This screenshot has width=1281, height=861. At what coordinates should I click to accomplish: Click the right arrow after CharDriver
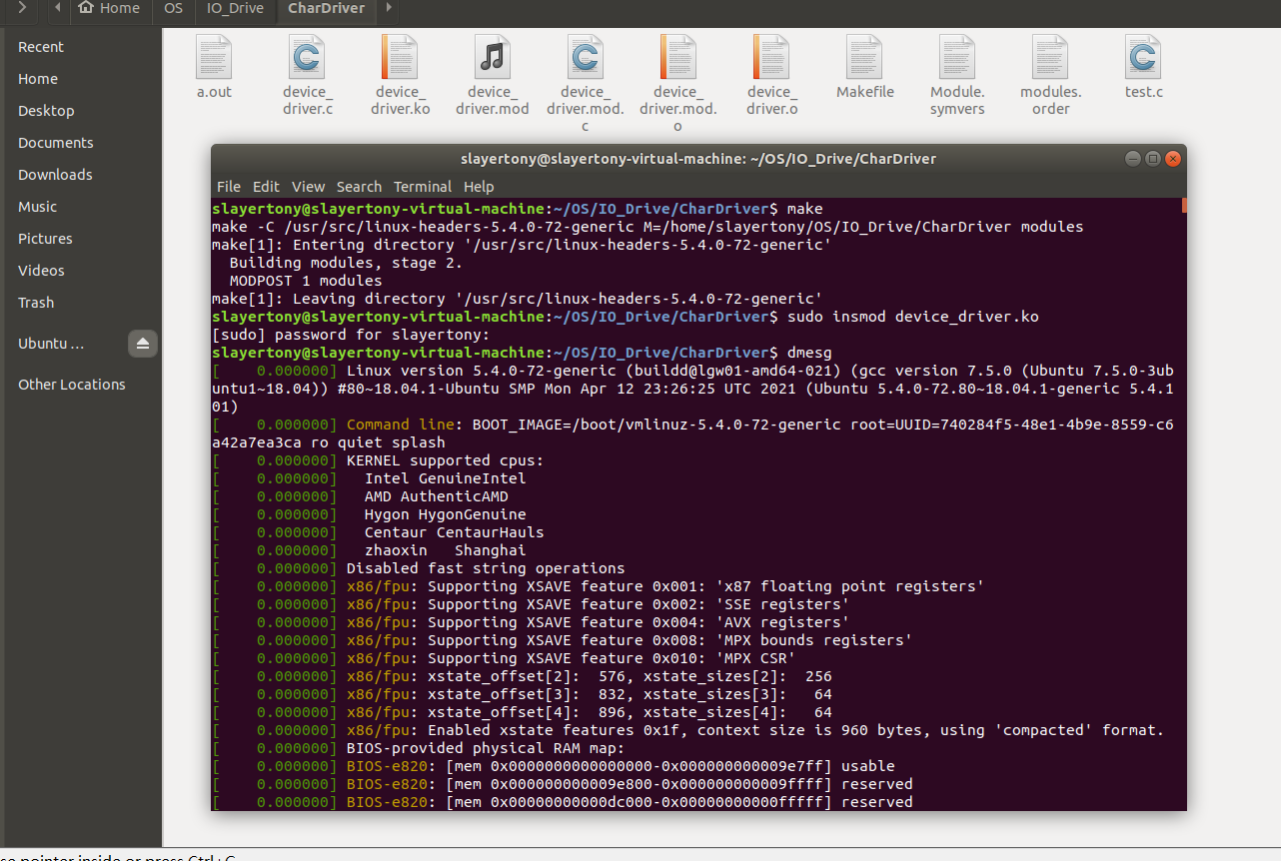[388, 8]
